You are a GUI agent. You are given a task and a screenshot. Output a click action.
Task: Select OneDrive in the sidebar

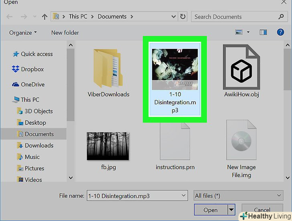32,84
